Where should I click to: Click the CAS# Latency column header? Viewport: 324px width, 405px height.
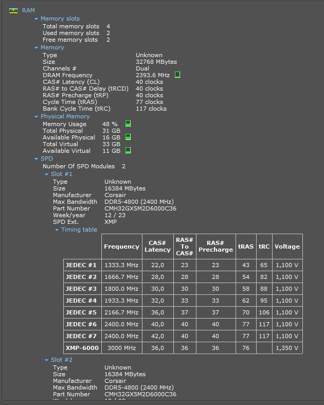(x=157, y=246)
